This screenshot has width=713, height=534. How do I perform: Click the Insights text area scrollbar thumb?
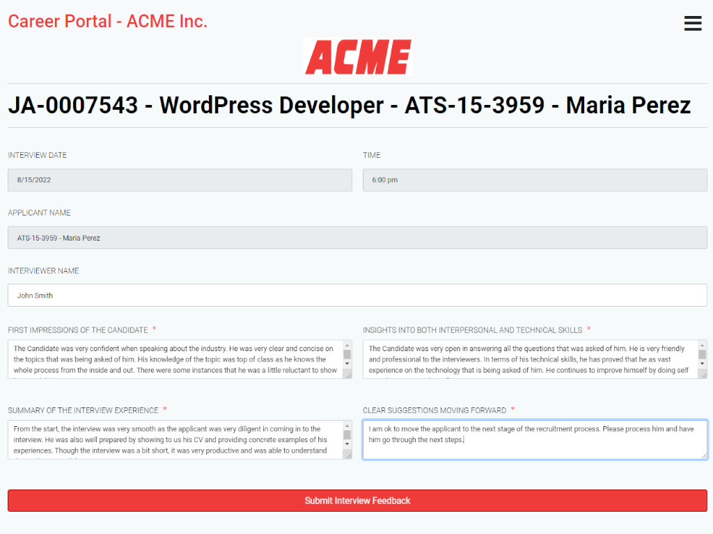[x=702, y=354]
